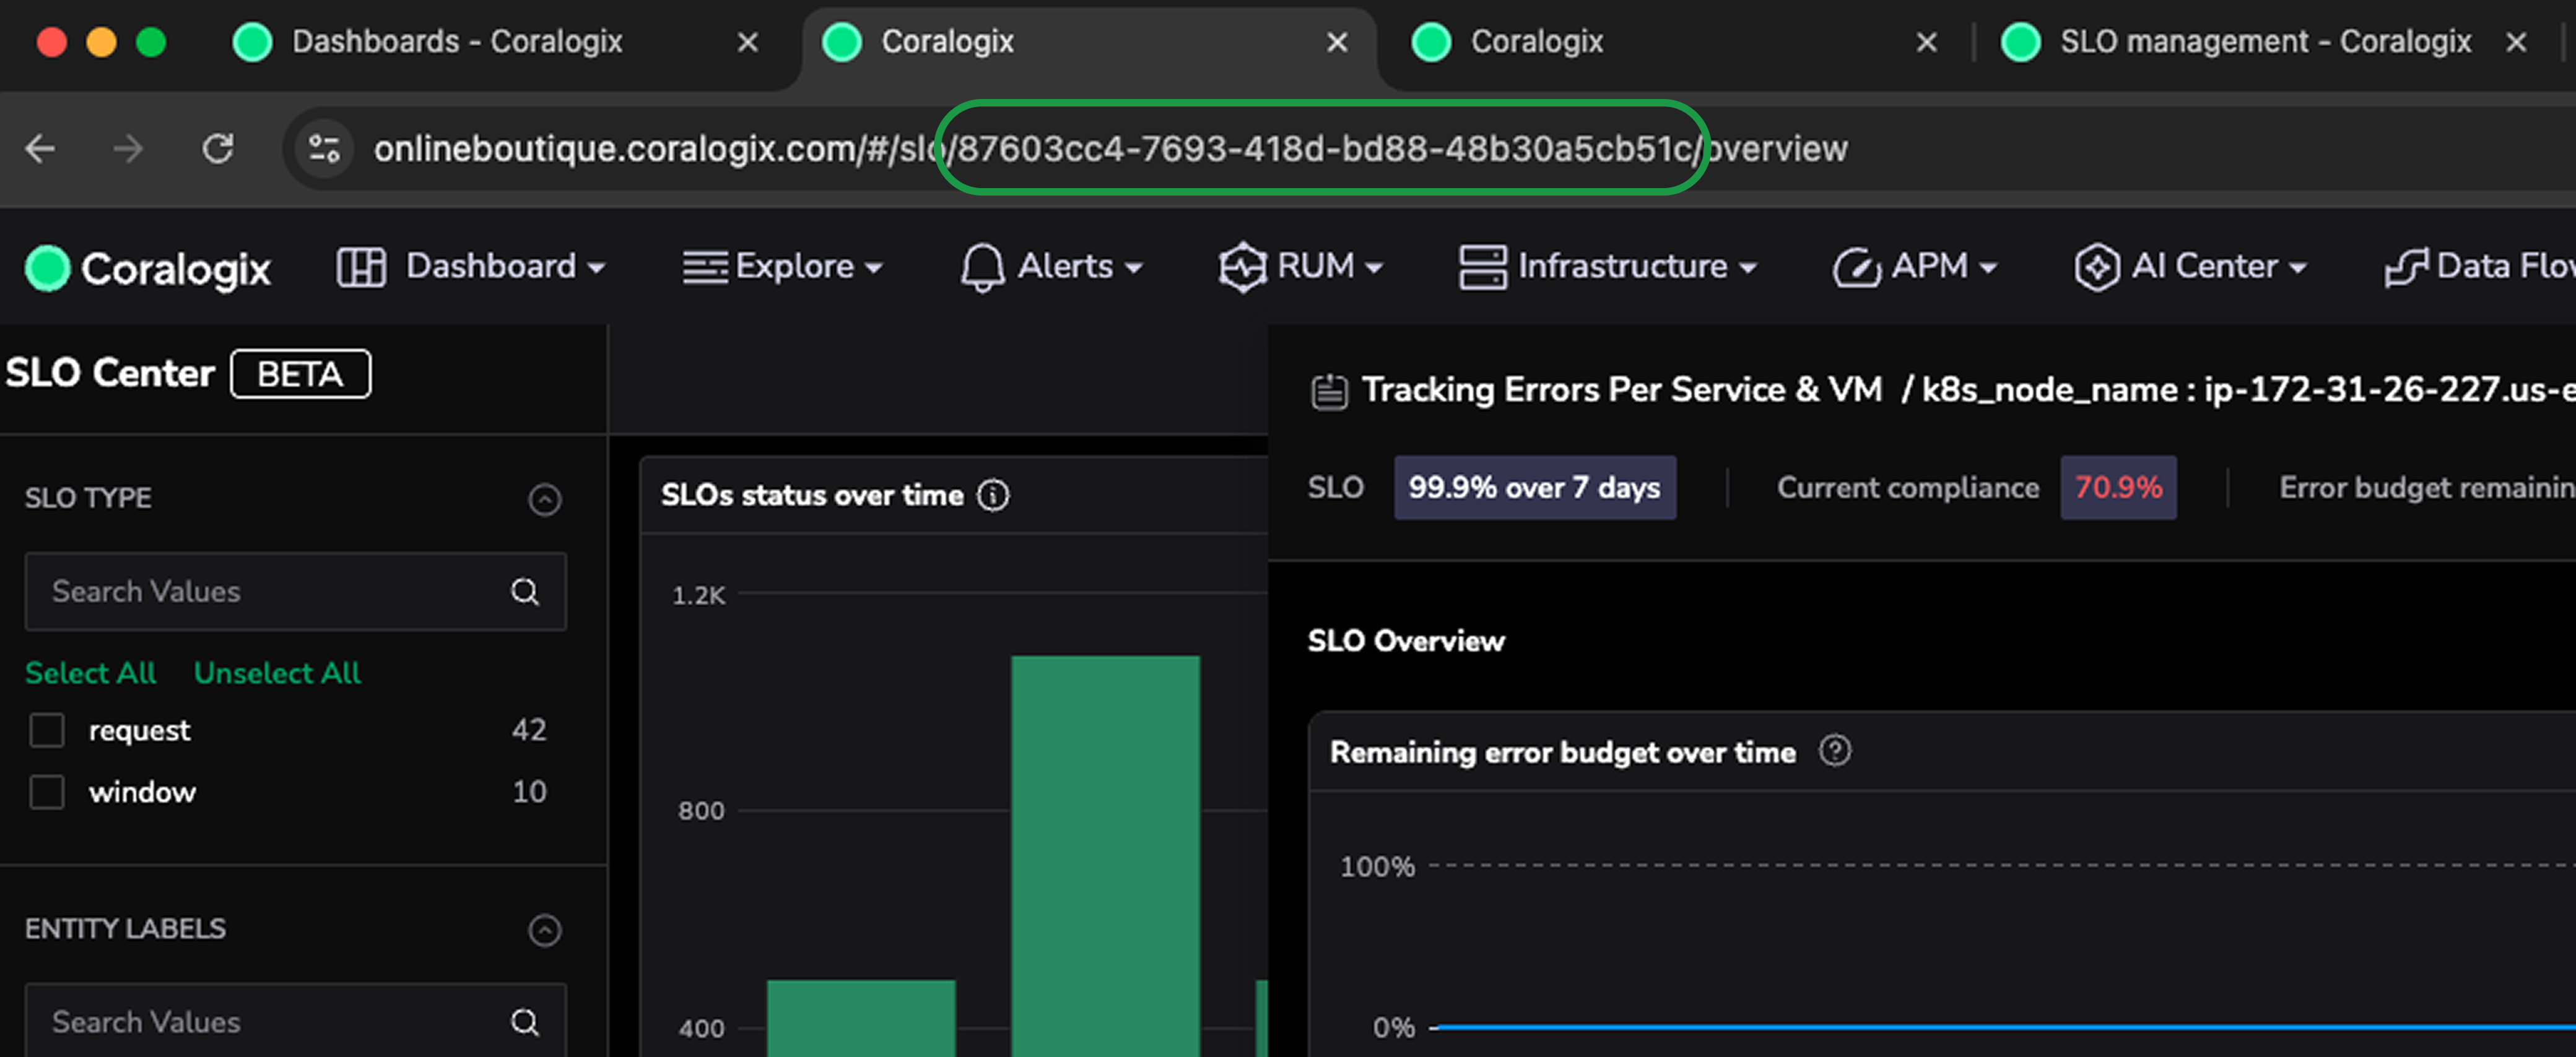Click the request count 42

(x=529, y=730)
